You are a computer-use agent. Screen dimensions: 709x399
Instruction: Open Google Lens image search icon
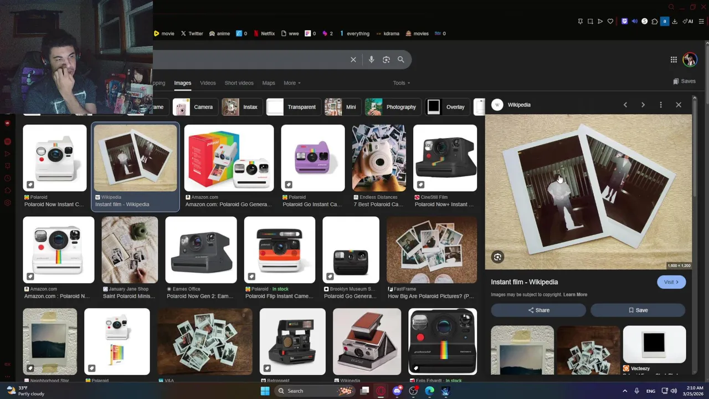[386, 60]
